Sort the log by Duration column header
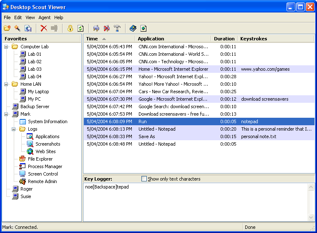 (x=224, y=39)
